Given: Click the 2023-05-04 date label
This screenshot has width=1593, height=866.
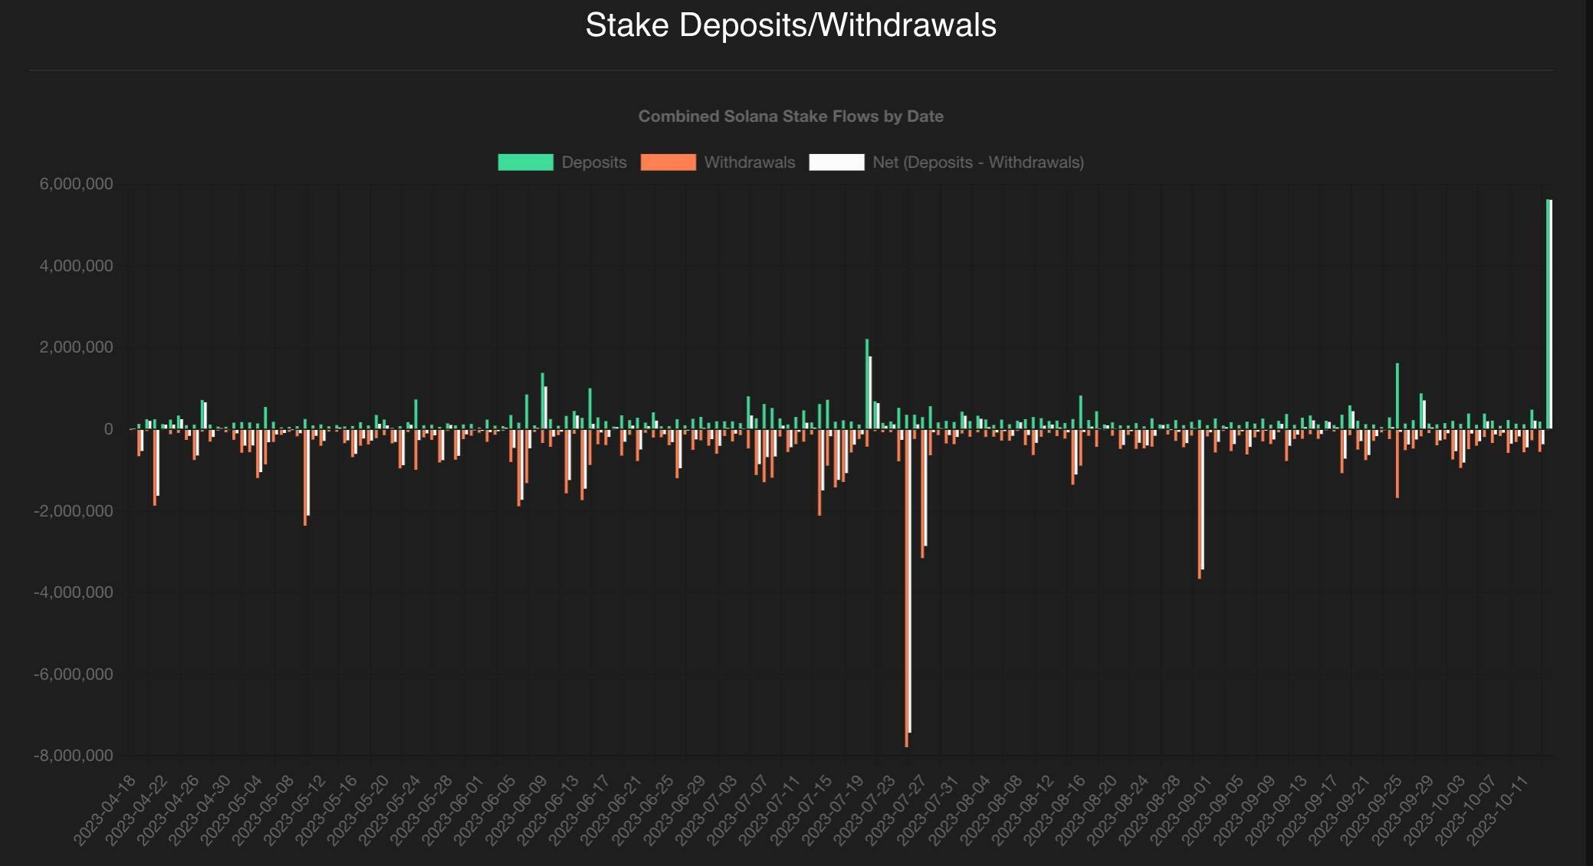Looking at the screenshot, I should pyautogui.click(x=232, y=810).
